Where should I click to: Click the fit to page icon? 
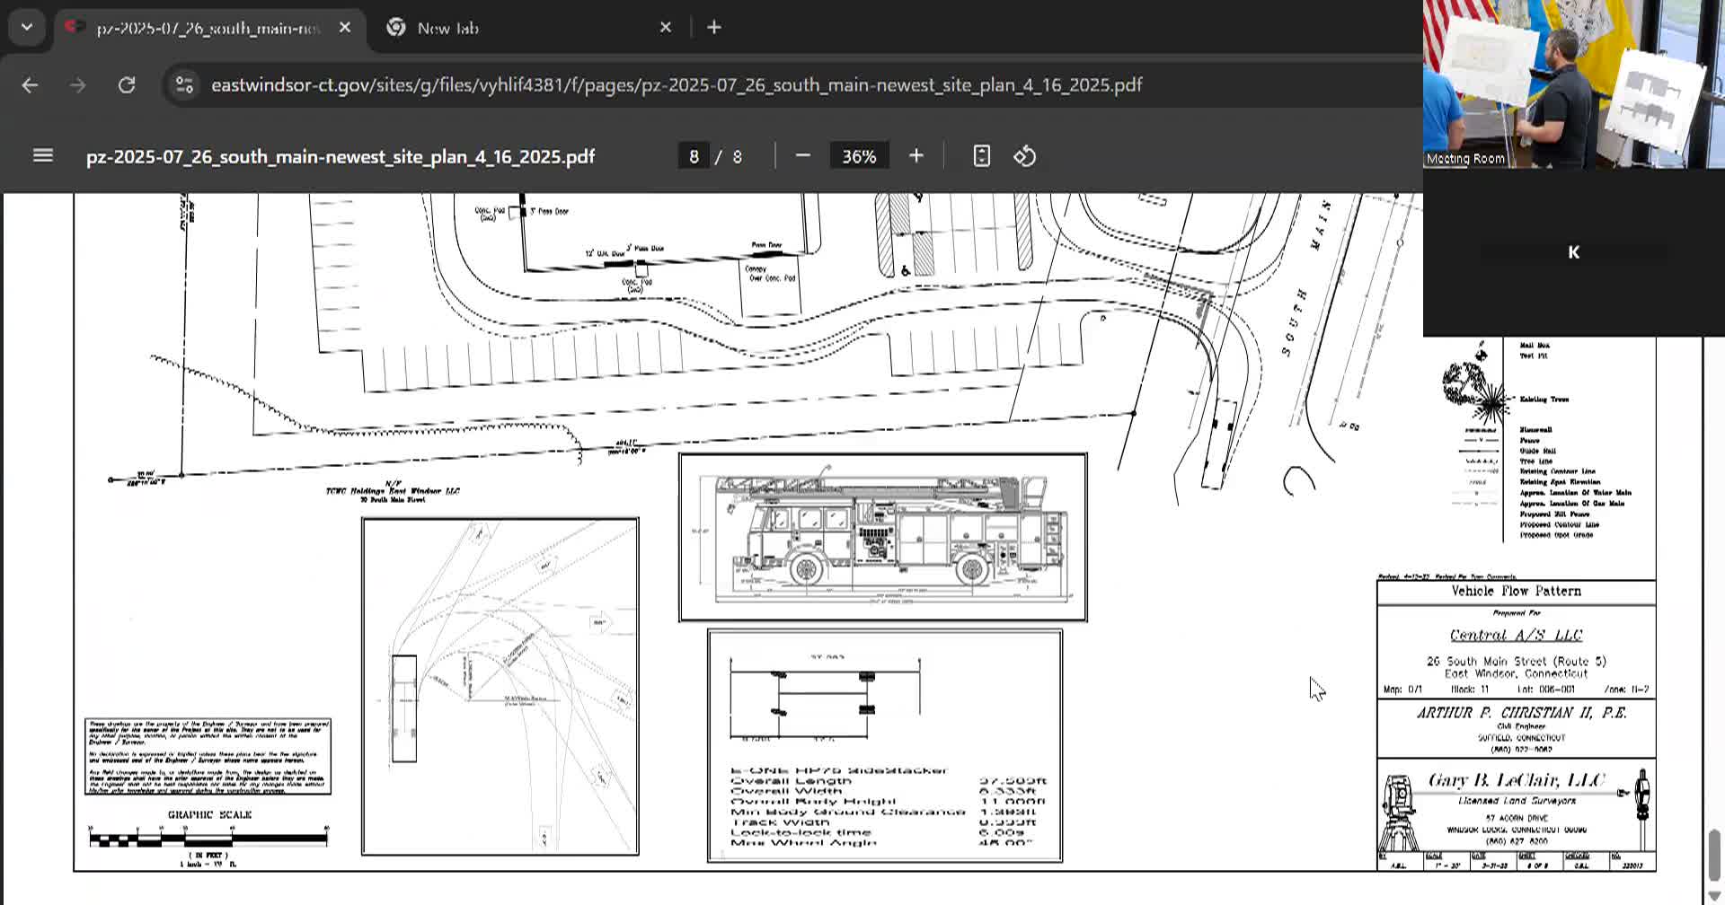[981, 156]
